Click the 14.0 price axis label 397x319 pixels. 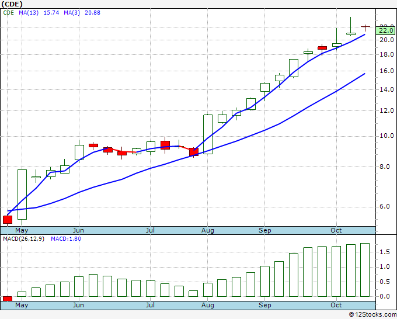(387, 89)
